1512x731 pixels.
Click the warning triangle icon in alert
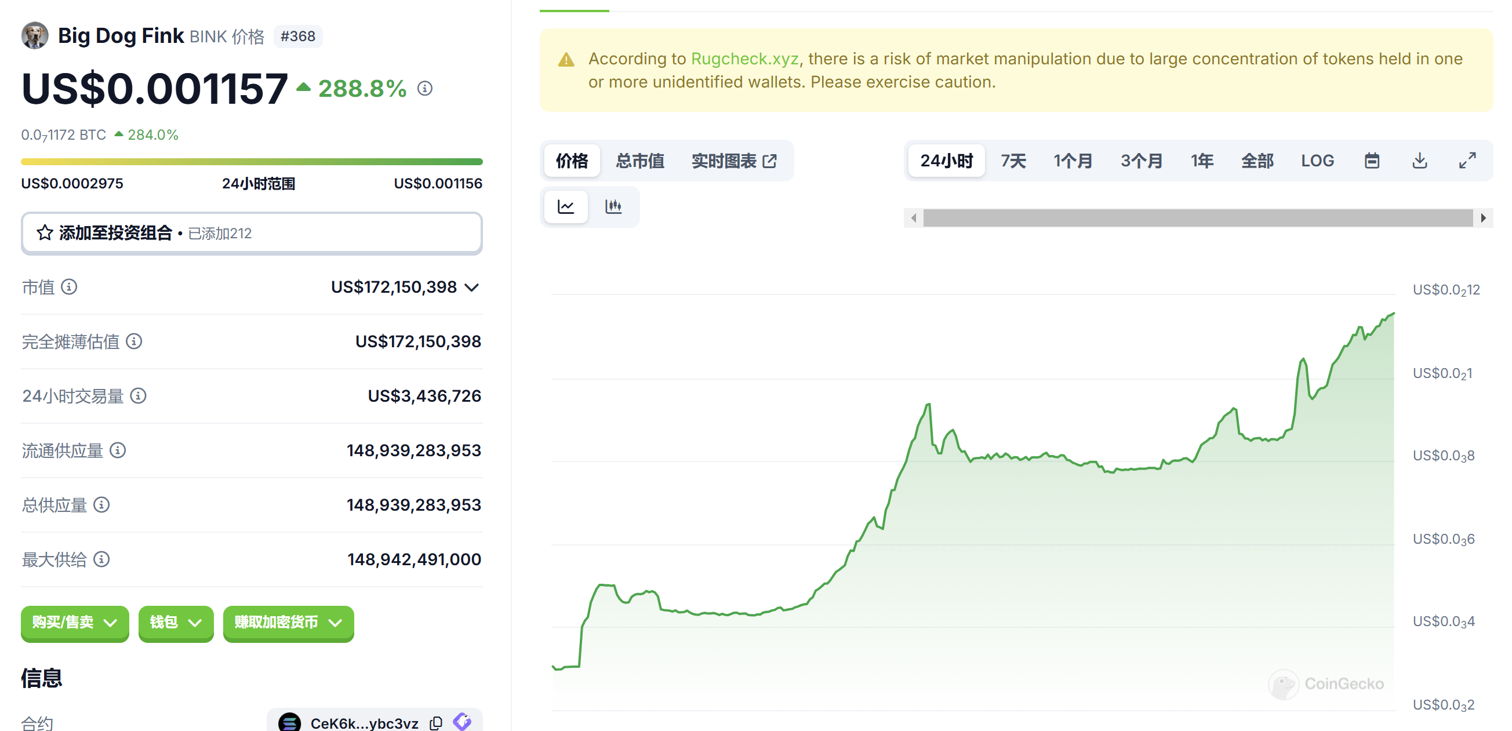coord(566,59)
